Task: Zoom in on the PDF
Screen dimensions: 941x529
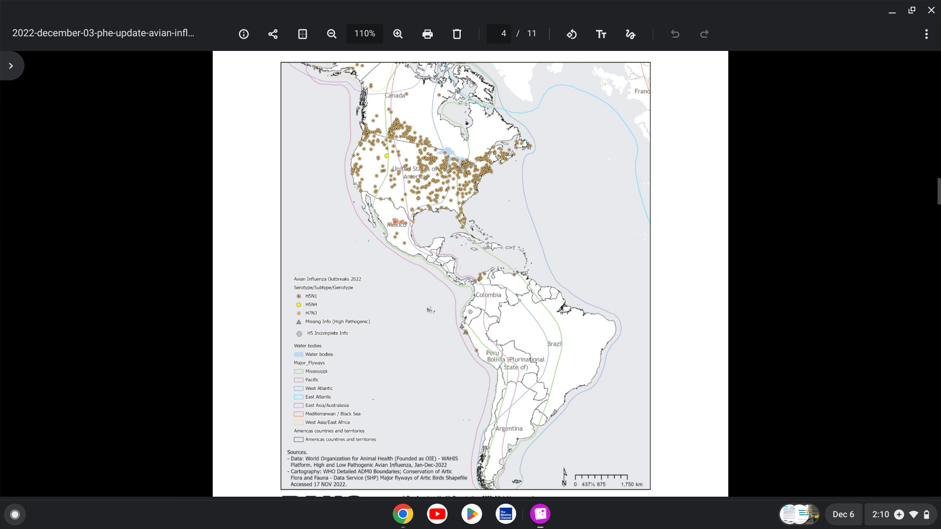Action: [x=398, y=34]
